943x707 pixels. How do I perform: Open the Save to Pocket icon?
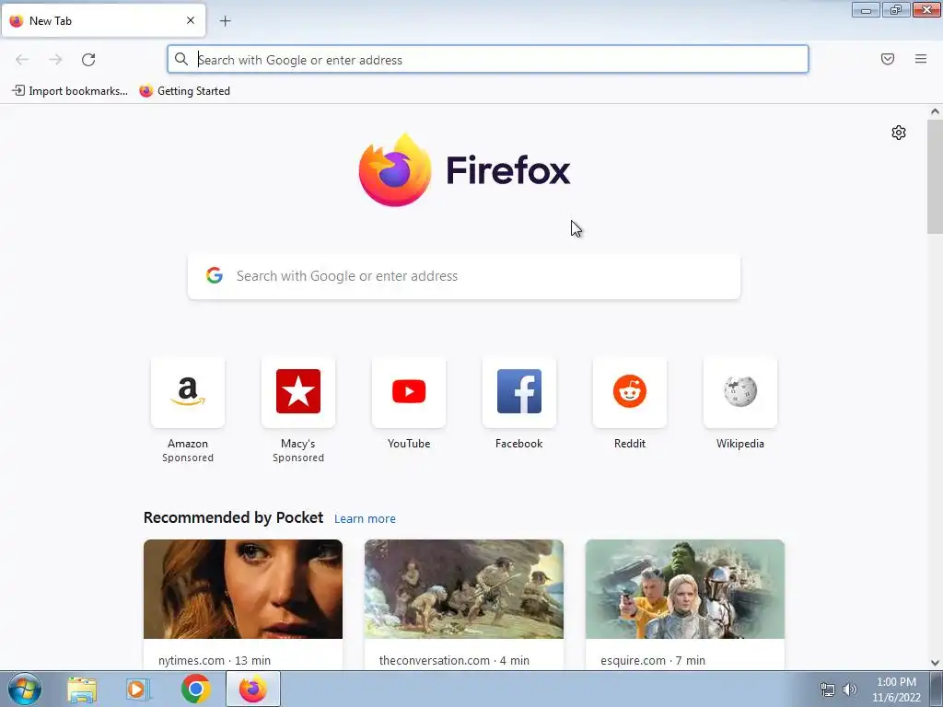[x=887, y=59]
